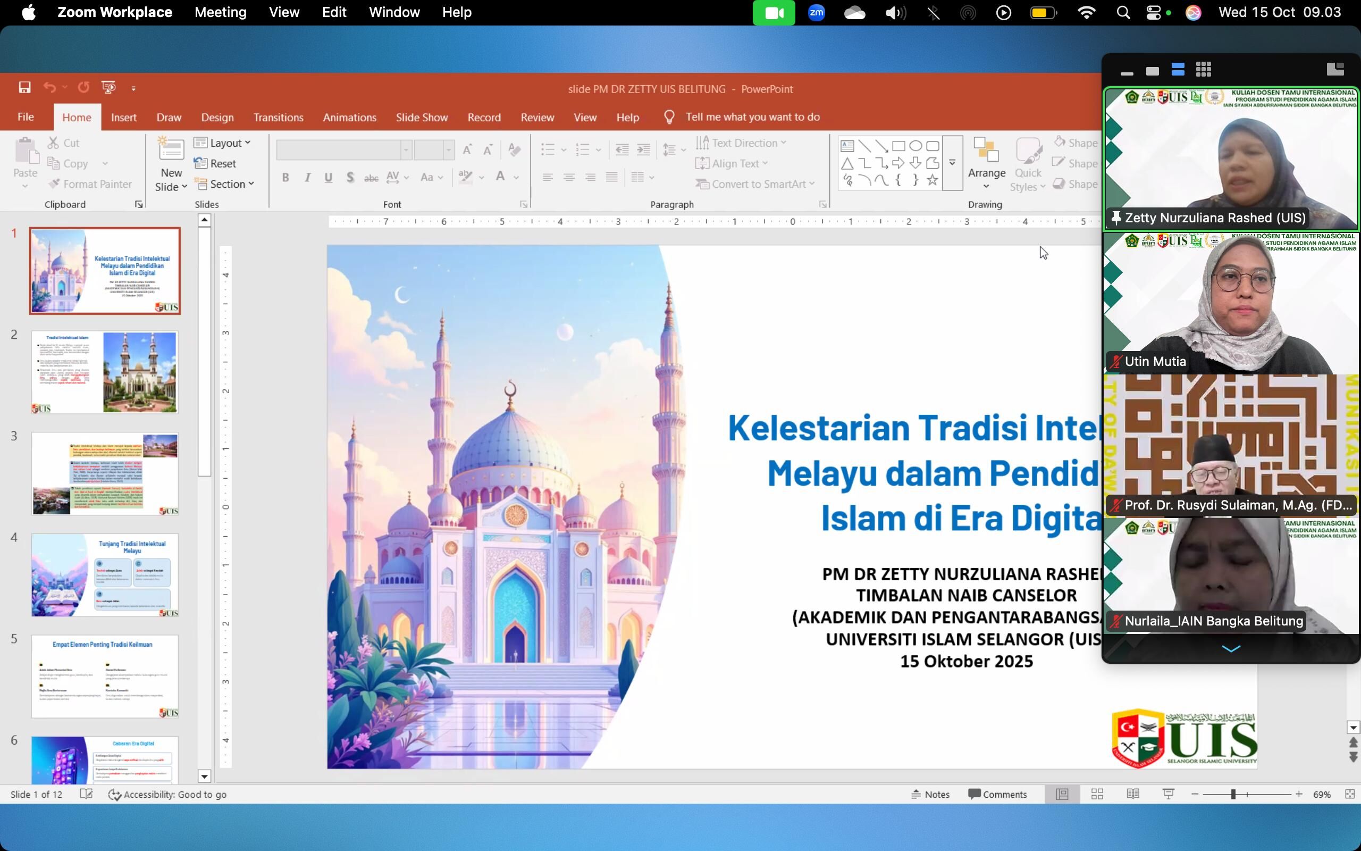This screenshot has height=851, width=1361.
Task: Toggle Underline formatting
Action: 329,178
